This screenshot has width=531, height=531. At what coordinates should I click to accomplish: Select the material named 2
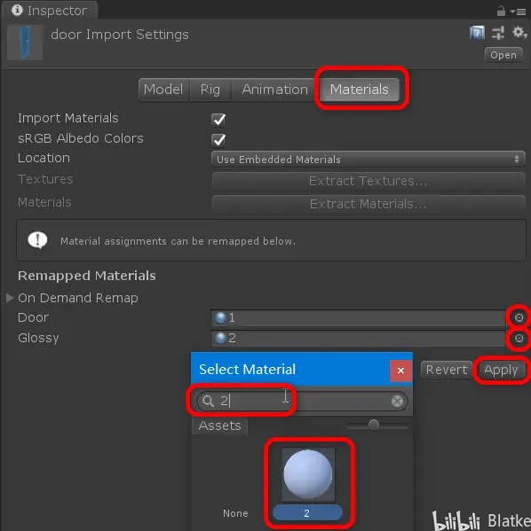coord(308,484)
